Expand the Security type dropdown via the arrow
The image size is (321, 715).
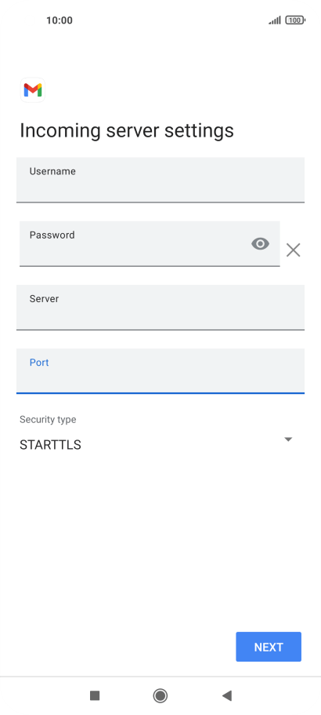288,439
